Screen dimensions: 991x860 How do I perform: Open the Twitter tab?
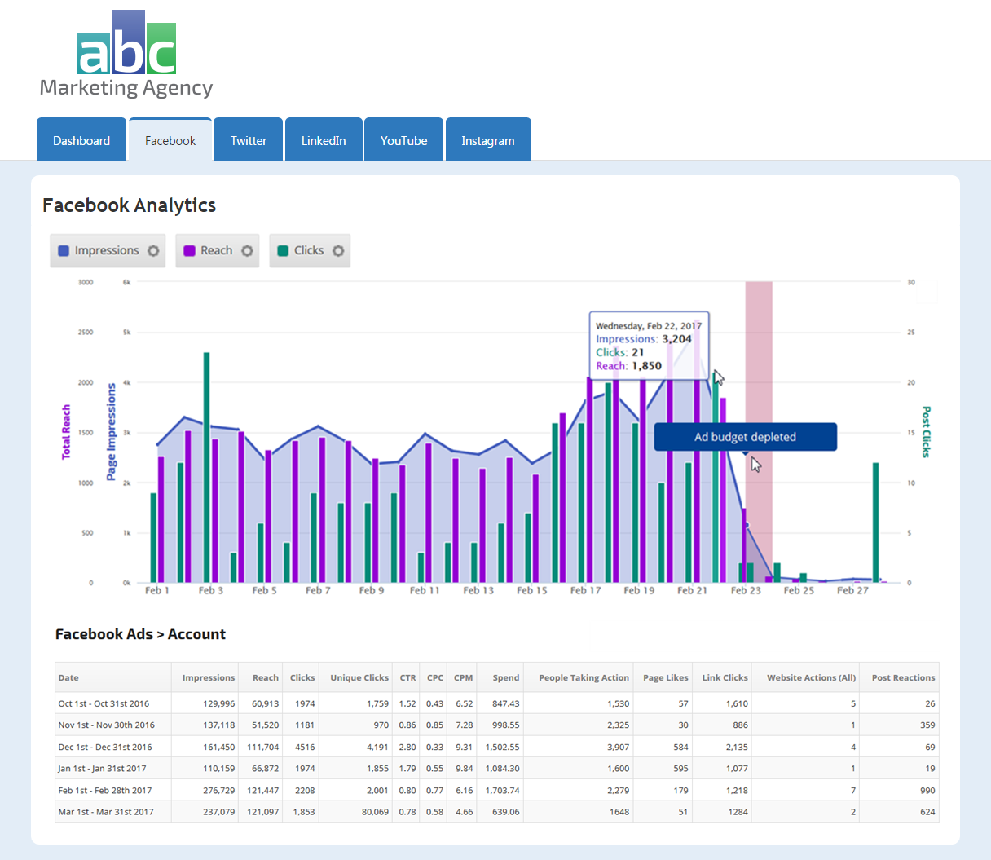tap(249, 141)
